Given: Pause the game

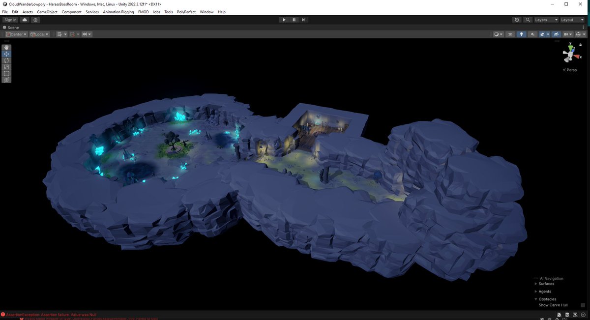Looking at the screenshot, I should point(294,20).
